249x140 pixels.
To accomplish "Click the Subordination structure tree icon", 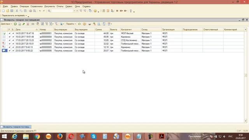I will pyautogui.click(x=95, y=24).
